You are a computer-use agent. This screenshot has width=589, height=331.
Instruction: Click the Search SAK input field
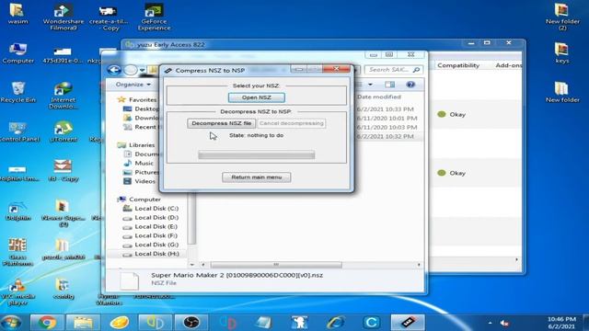(x=393, y=70)
